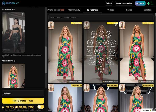Screen dimensions: 156x112
Task: Select the Relight lightbulb icon
Action: click(113, 43)
